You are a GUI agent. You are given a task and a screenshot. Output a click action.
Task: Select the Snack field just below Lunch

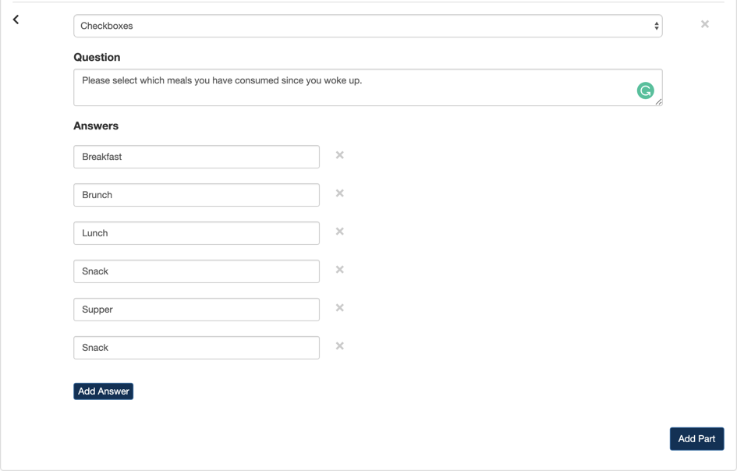(197, 271)
